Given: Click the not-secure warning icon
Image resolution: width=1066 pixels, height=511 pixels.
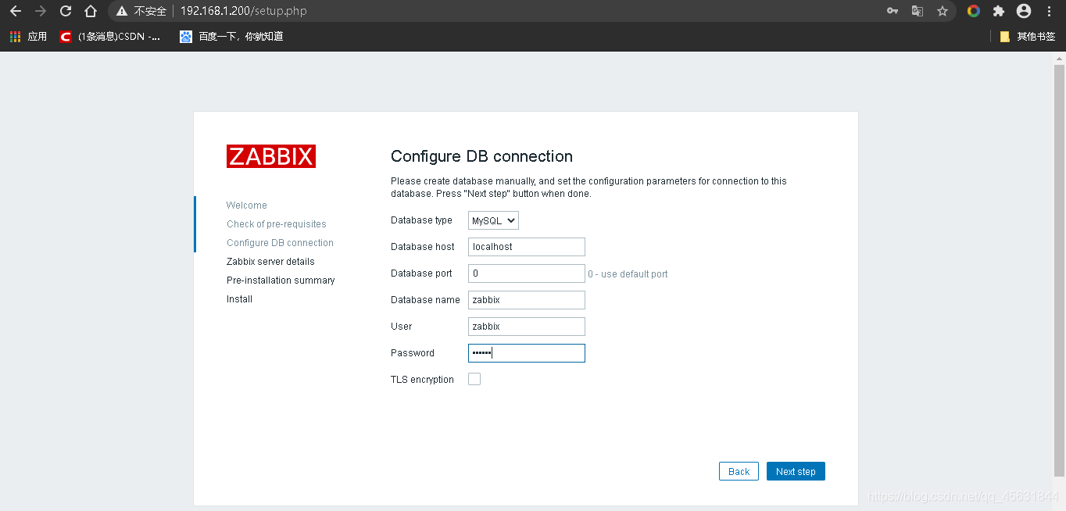Looking at the screenshot, I should [x=122, y=11].
